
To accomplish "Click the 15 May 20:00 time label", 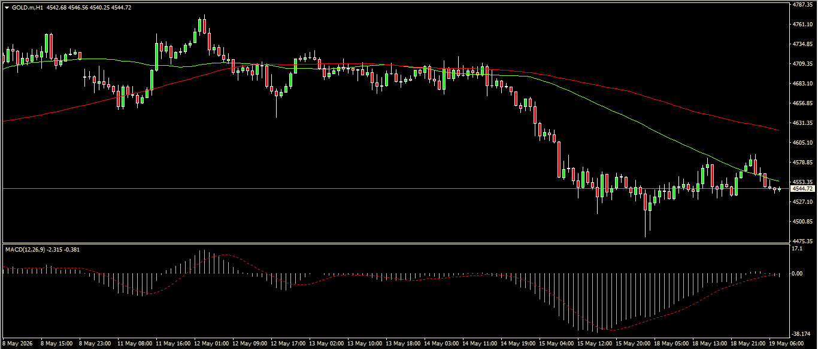I will tap(633, 344).
